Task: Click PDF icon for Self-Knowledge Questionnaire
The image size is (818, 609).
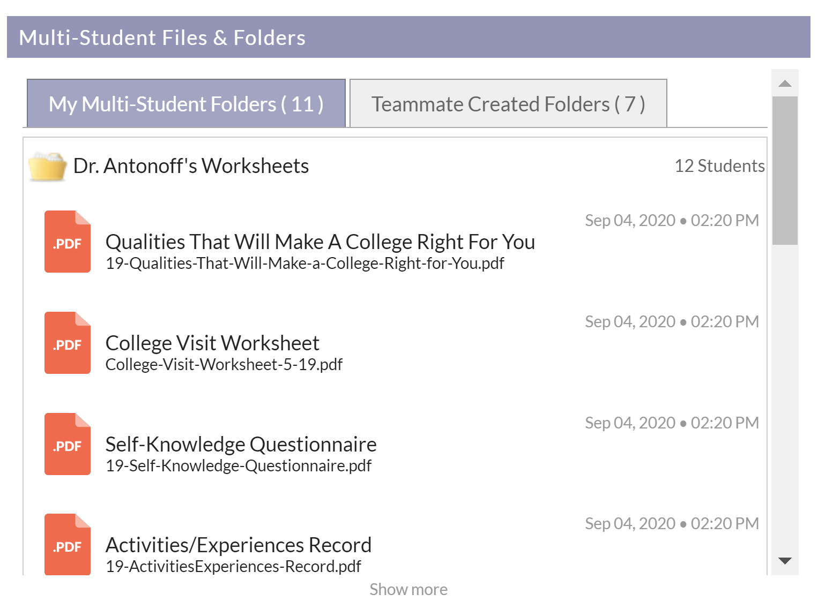Action: pyautogui.click(x=68, y=444)
